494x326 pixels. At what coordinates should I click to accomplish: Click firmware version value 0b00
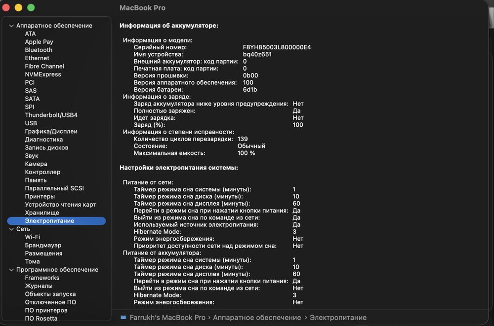[x=250, y=75]
